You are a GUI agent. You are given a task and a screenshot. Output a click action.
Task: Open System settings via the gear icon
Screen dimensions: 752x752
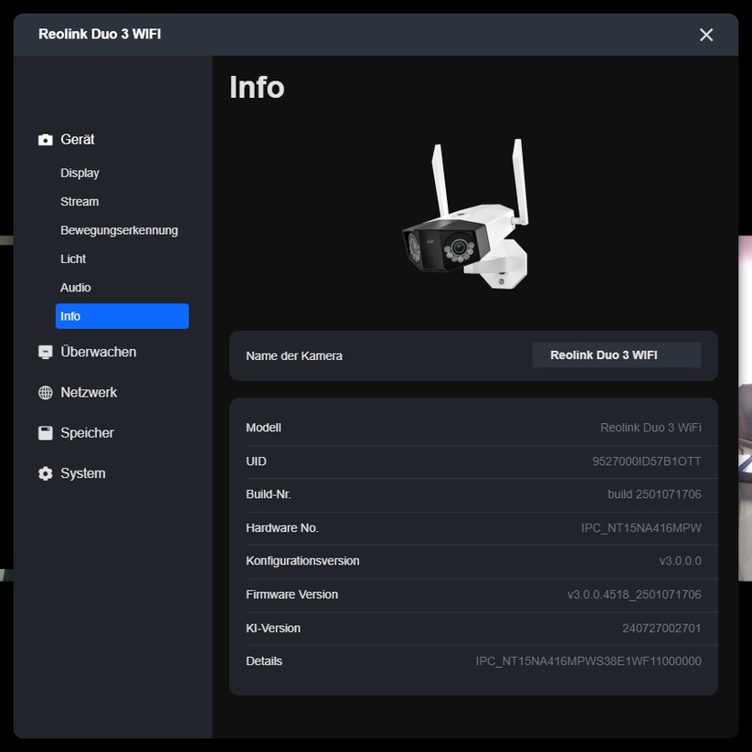(x=44, y=473)
